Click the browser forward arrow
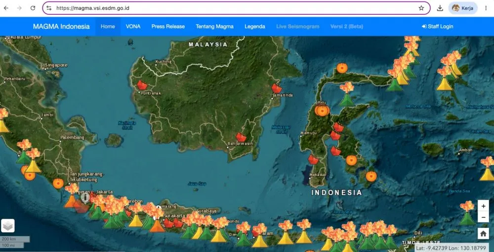The height and width of the screenshot is (252, 494). [20, 8]
